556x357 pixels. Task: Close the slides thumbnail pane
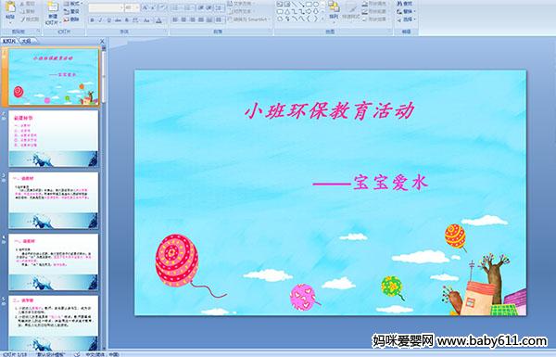coord(102,41)
